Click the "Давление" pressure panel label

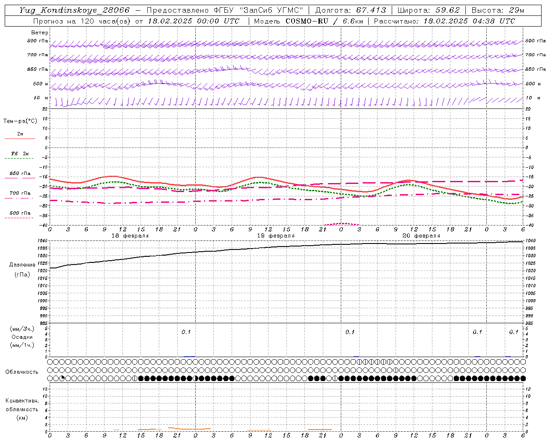point(22,265)
